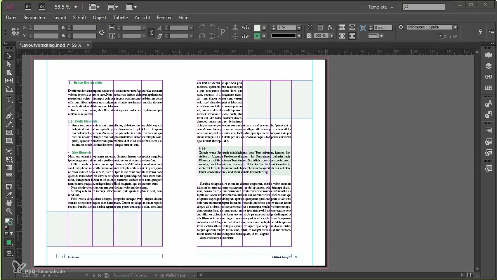This screenshot has height=280, width=497.
Task: Click the search field in application bar
Action: 424,7
